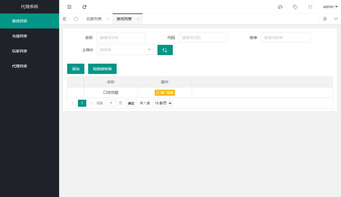The height and width of the screenshot is (197, 341).
Task: Click the 推广链接 link for 口袋觉醒
Action: (x=165, y=92)
